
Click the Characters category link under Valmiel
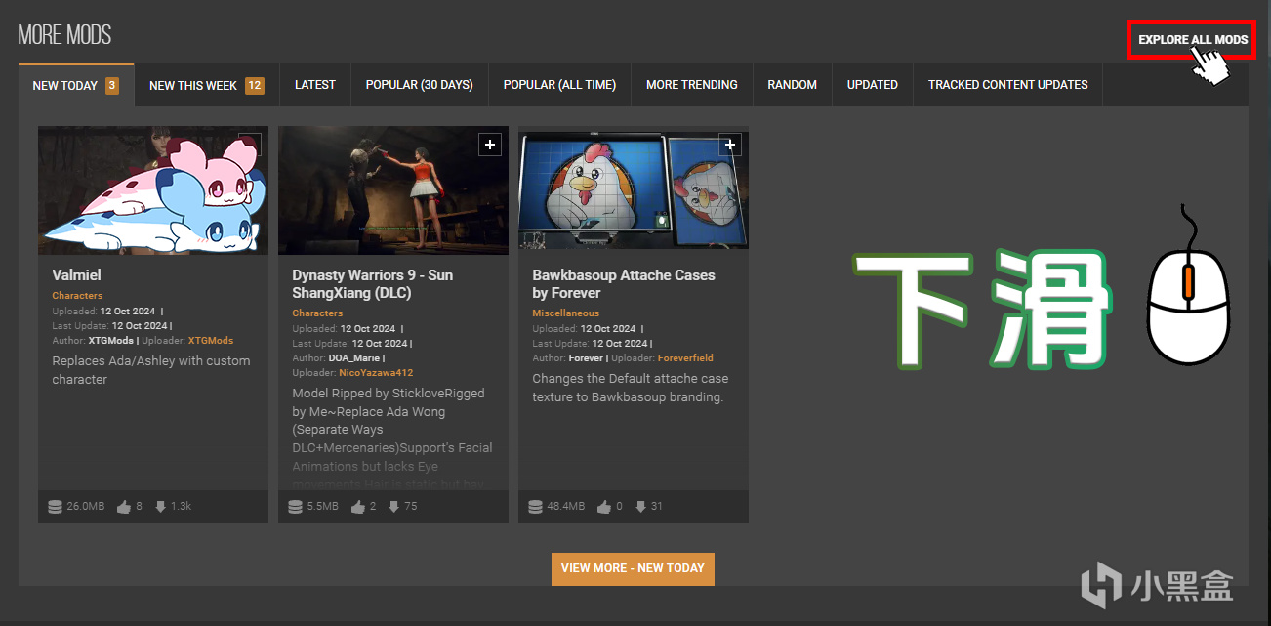point(77,296)
